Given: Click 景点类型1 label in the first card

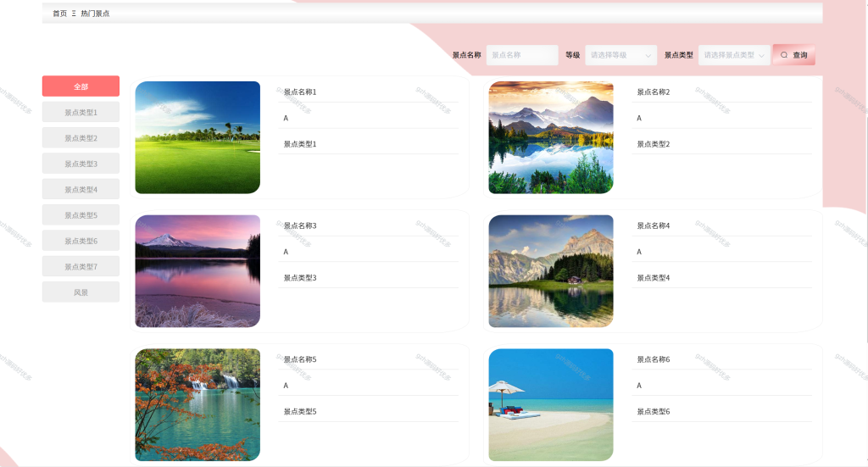Looking at the screenshot, I should click(300, 144).
